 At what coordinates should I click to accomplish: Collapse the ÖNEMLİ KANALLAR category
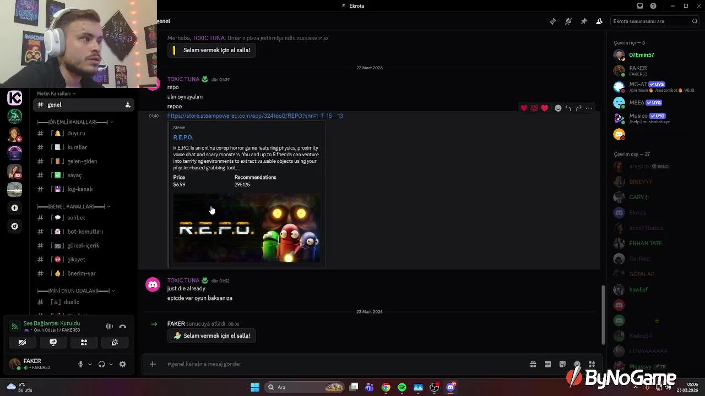pos(75,122)
